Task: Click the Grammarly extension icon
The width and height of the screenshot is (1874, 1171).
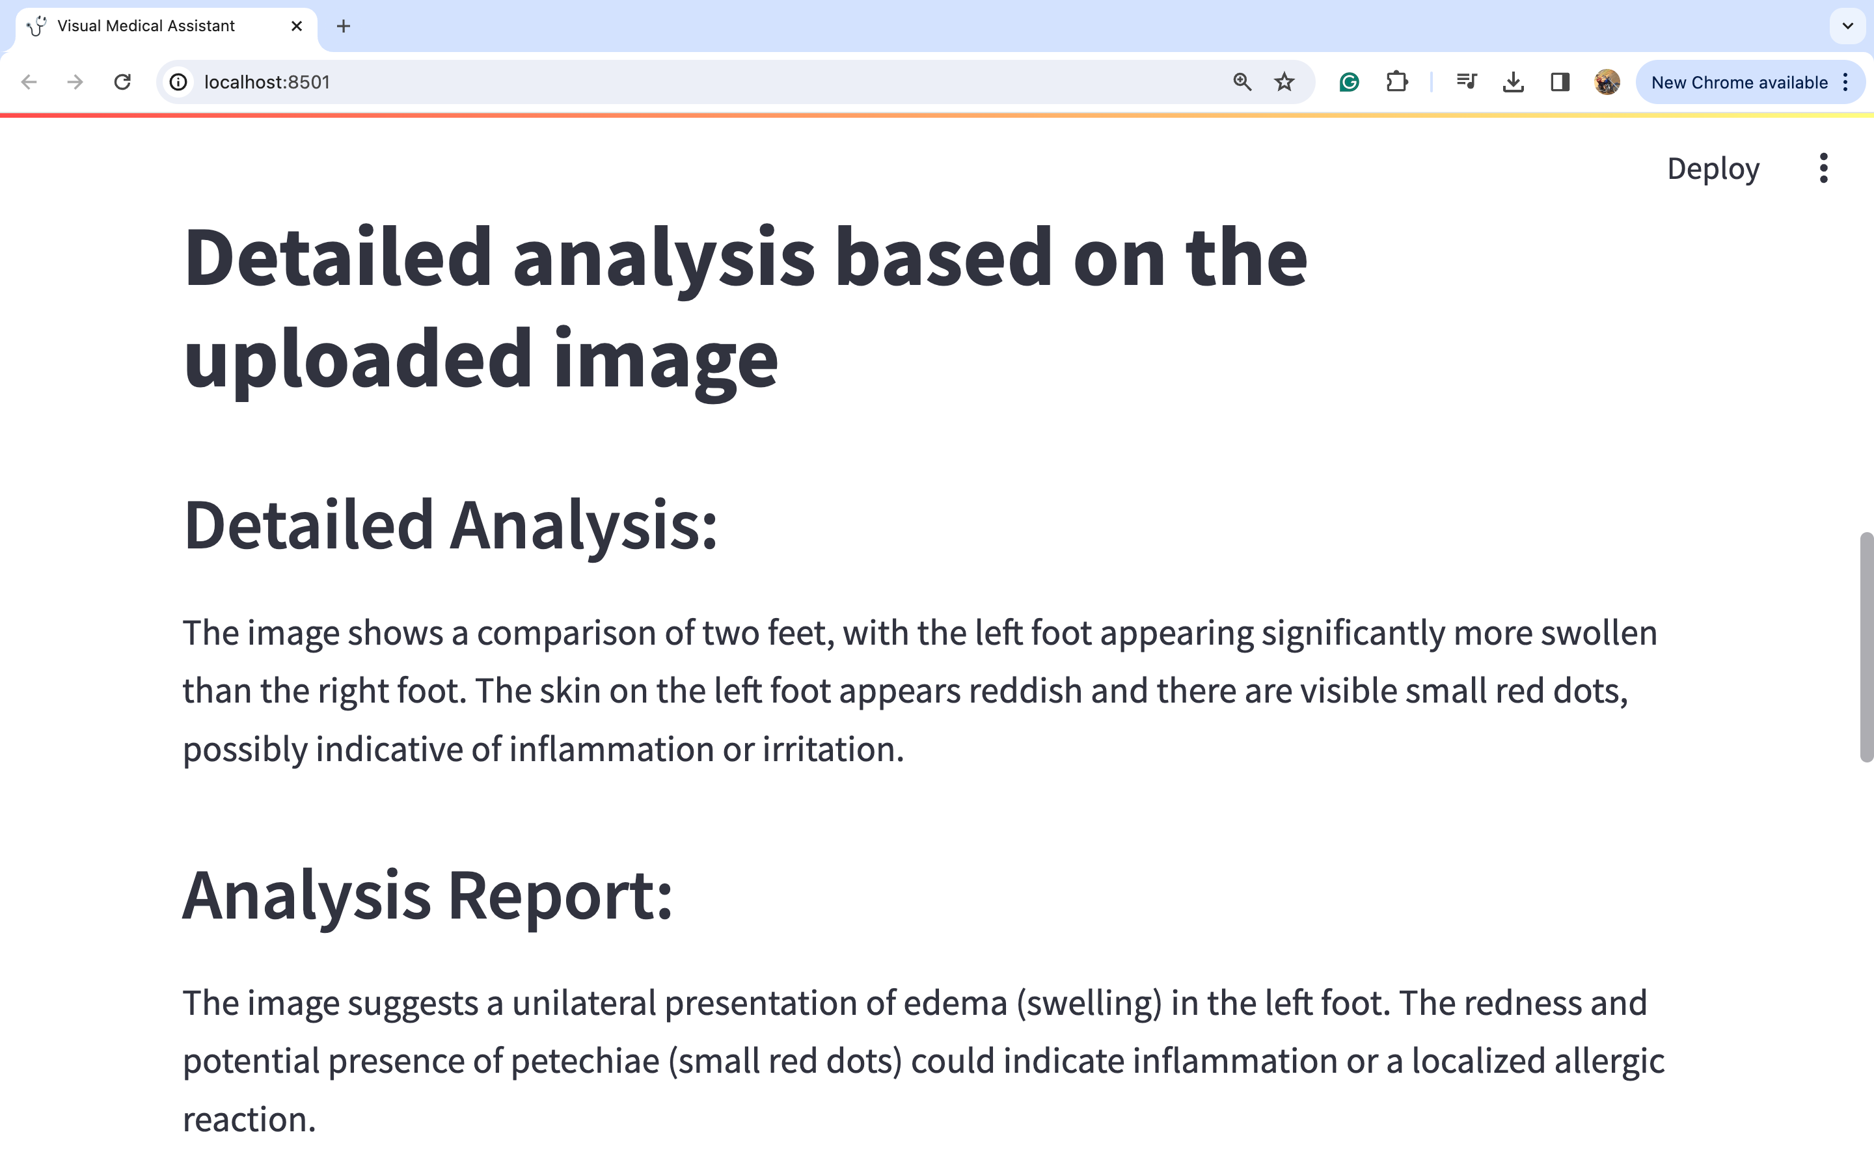Action: (1349, 82)
